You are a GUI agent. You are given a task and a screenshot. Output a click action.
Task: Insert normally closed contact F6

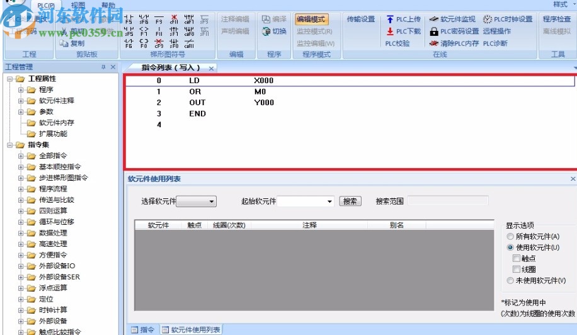[x=129, y=43]
